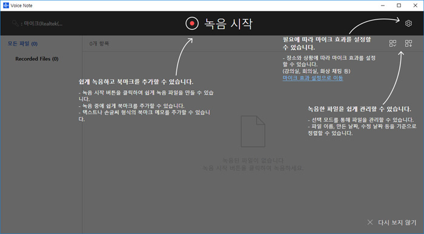Start recording with the red record button
424x234 pixels.
tap(192, 24)
